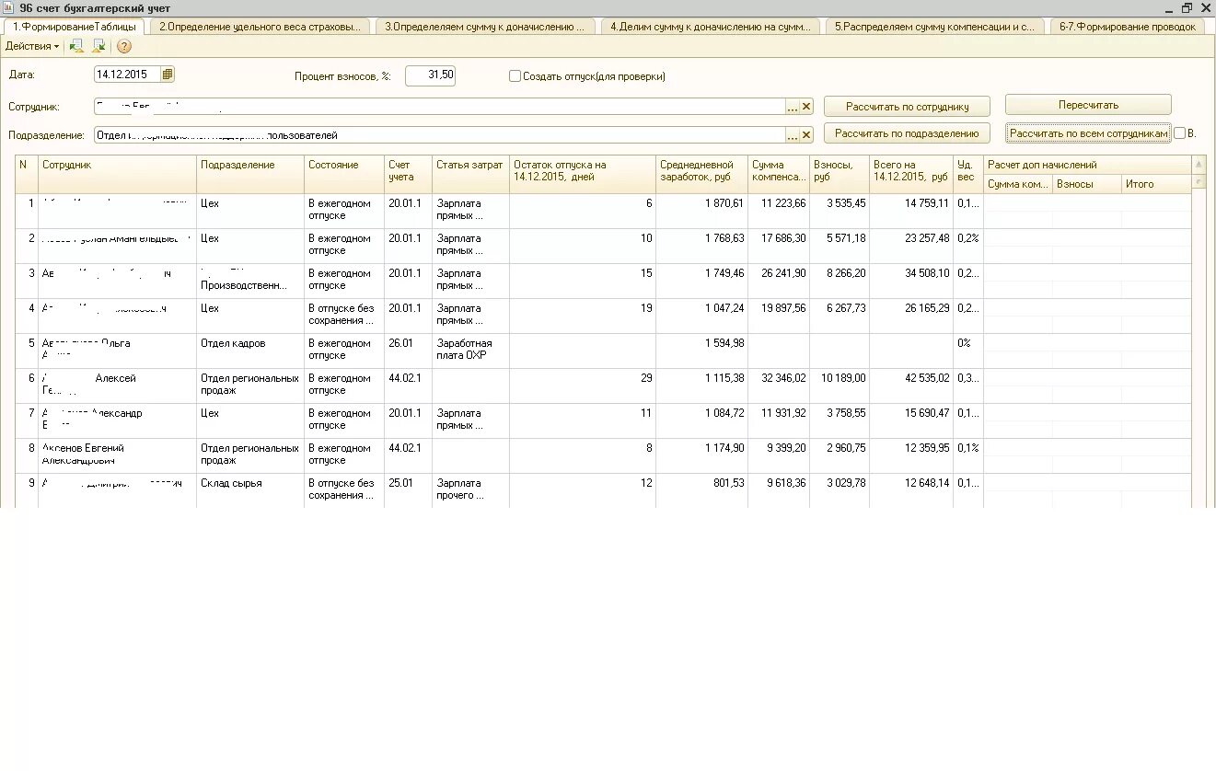Click value 3 758,55 in row 7
This screenshot has height=771, width=1216.
(846, 413)
